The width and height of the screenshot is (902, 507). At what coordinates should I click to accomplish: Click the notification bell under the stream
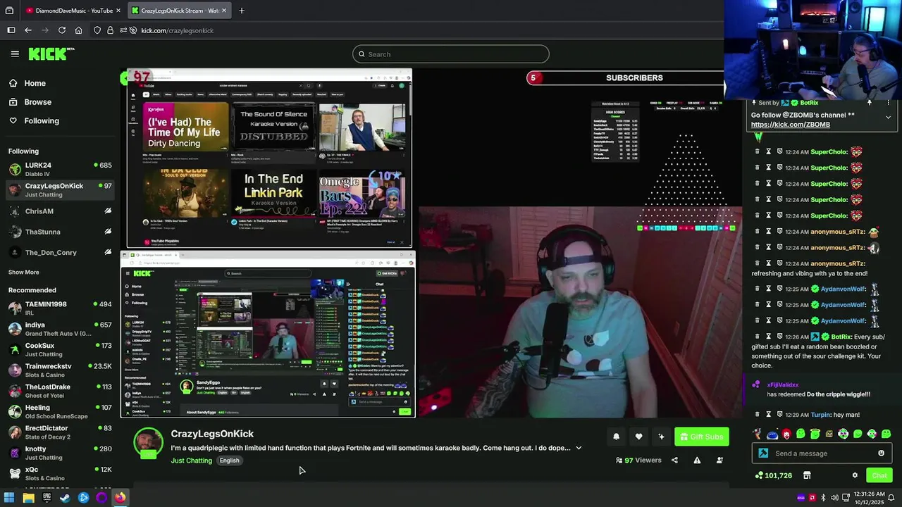coord(616,437)
